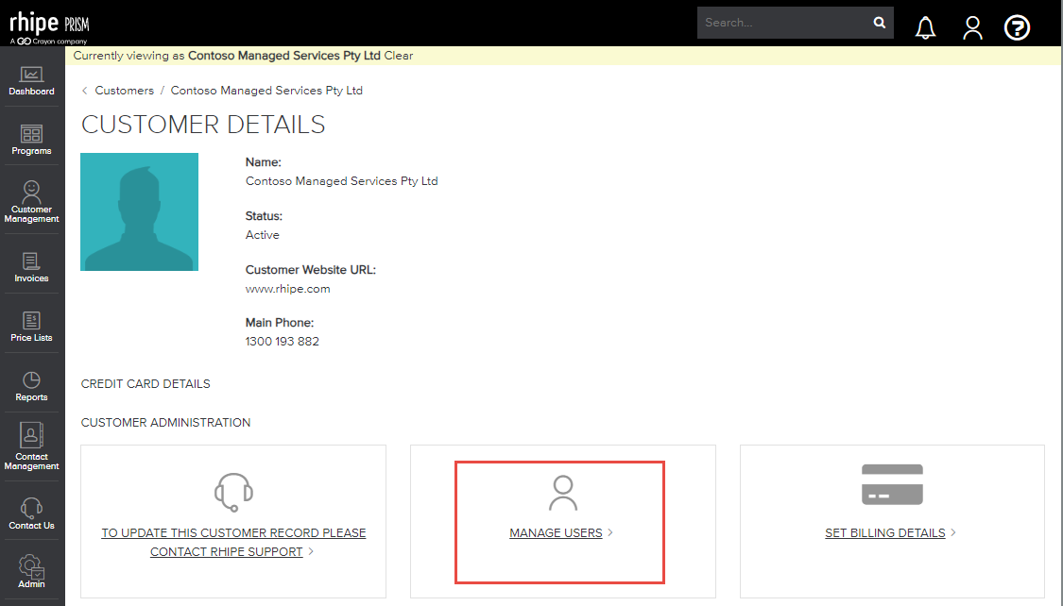This screenshot has height=606, width=1063.
Task: Open the user account icon
Action: point(972,27)
